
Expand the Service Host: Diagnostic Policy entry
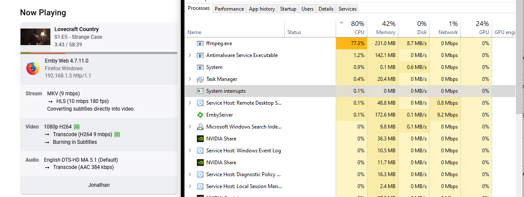click(190, 174)
